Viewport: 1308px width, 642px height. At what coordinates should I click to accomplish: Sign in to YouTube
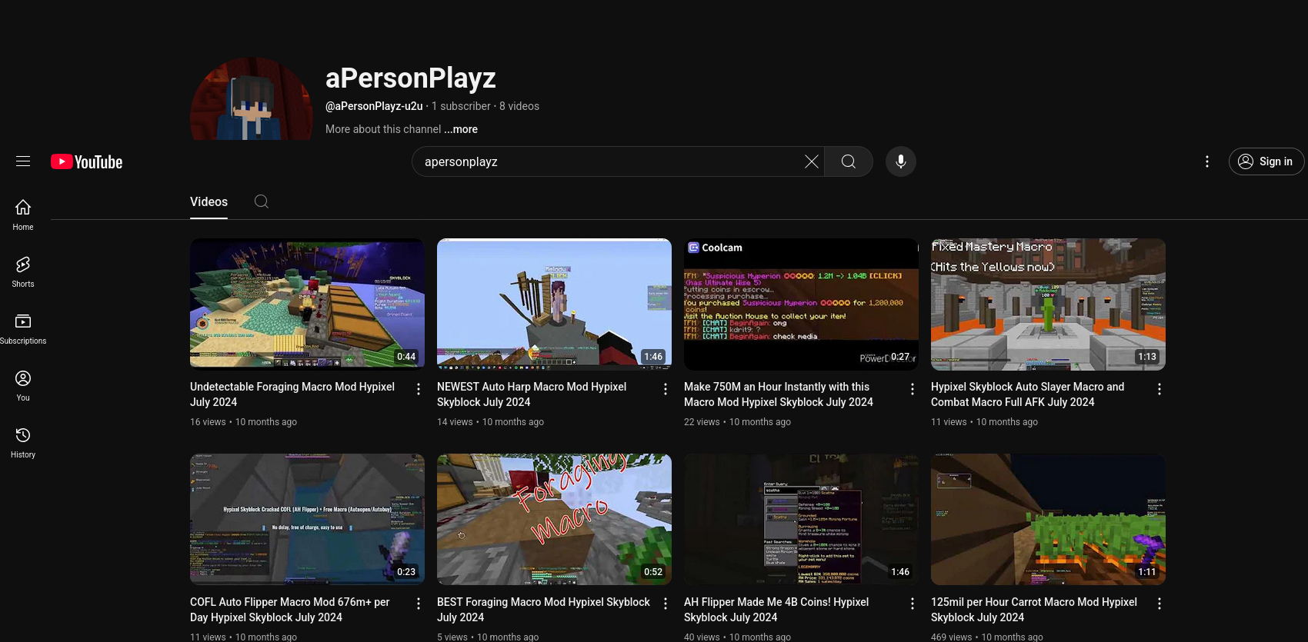click(x=1266, y=161)
